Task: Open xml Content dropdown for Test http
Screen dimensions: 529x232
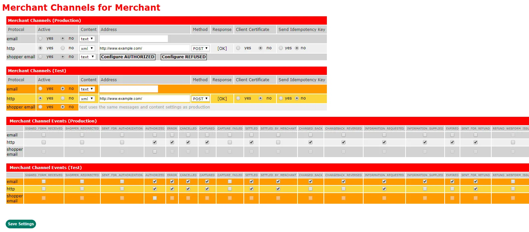Action: click(x=87, y=99)
